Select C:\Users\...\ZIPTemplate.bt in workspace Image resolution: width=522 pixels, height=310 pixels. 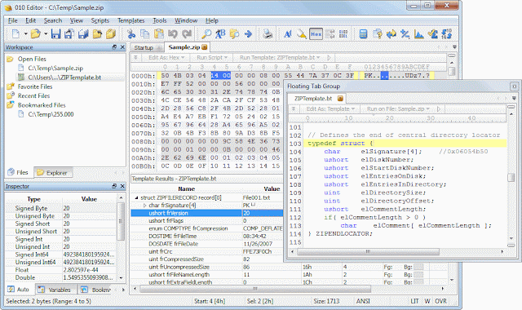64,77
